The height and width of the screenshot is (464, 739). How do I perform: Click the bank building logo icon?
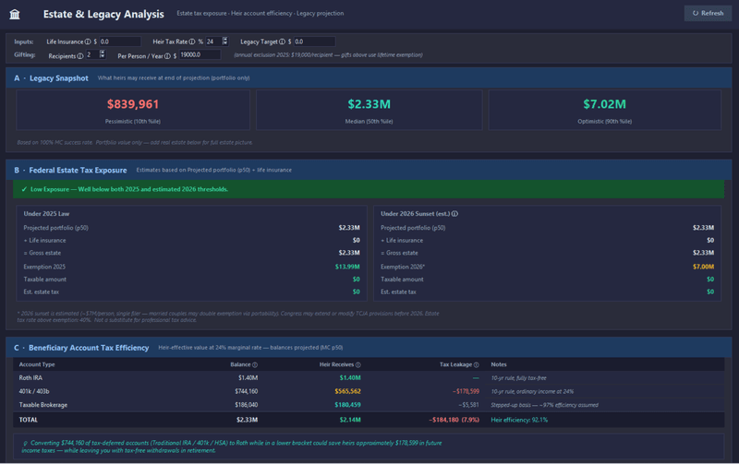15,14
